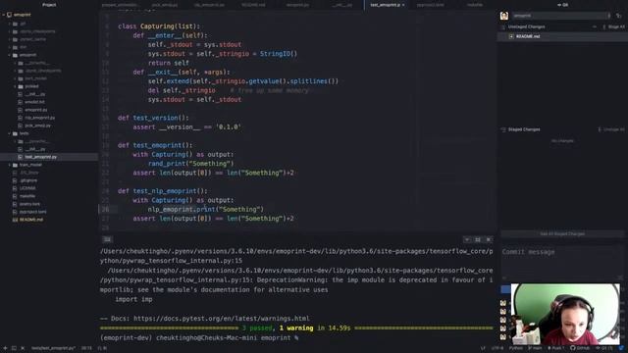Select the Git panel tab
The height and width of the screenshot is (353, 628).
pos(562,5)
